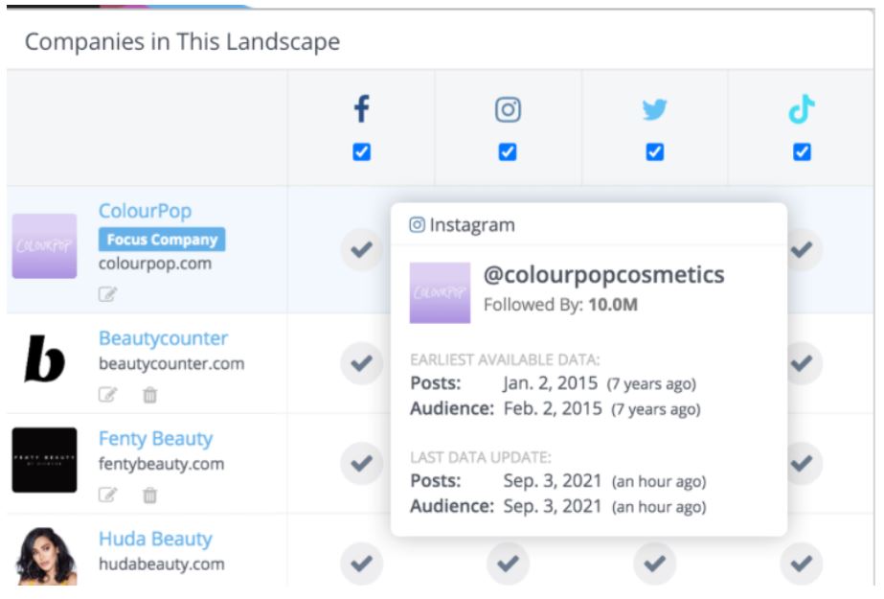Click the Instagram column icon
This screenshot has width=884, height=599.
click(x=508, y=110)
